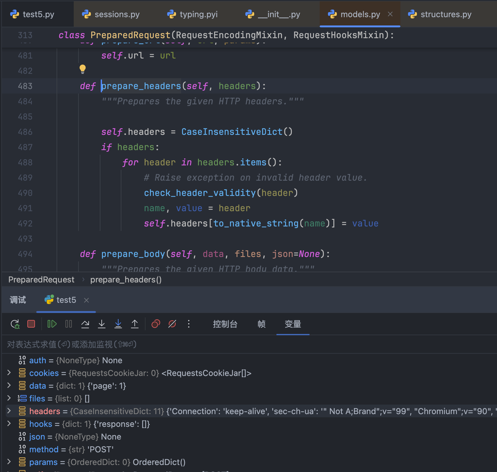Resume program execution
Viewport: 497px width, 472px height.
pos(52,324)
